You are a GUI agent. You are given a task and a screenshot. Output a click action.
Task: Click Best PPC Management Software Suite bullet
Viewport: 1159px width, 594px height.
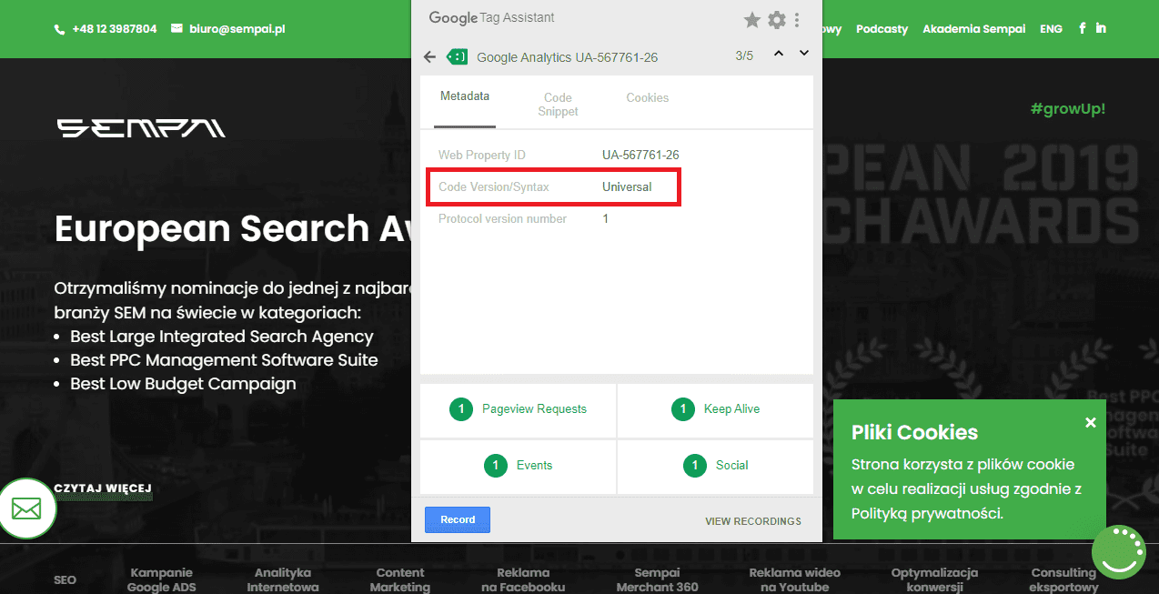coord(224,360)
